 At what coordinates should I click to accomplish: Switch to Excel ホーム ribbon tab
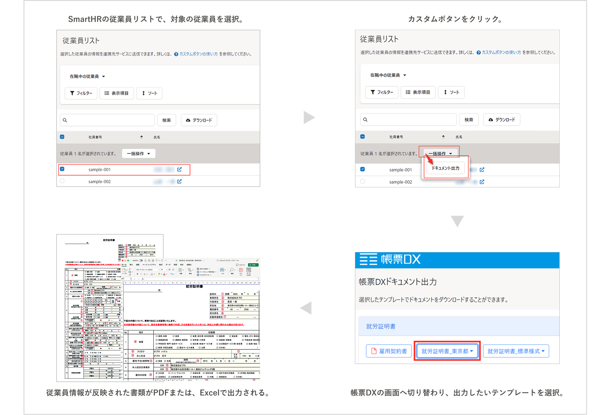click(124, 265)
